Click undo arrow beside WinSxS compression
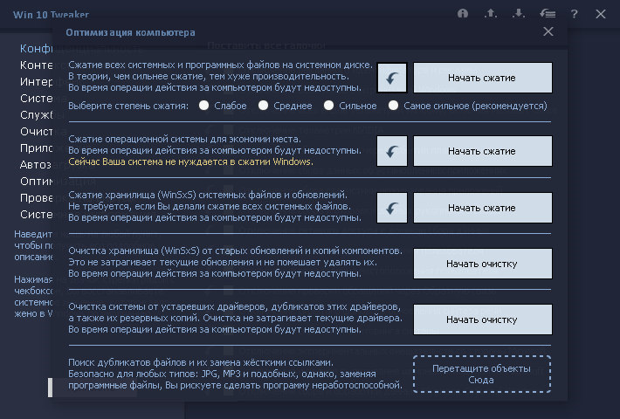This screenshot has height=419, width=620. [x=392, y=208]
